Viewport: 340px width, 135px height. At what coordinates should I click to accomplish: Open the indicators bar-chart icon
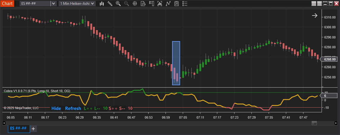pyautogui.click(x=160, y=4)
